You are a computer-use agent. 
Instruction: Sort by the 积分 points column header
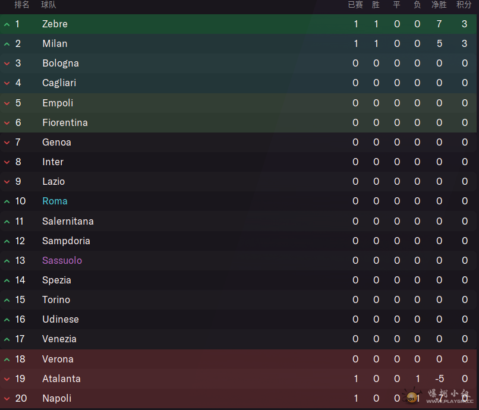(464, 5)
